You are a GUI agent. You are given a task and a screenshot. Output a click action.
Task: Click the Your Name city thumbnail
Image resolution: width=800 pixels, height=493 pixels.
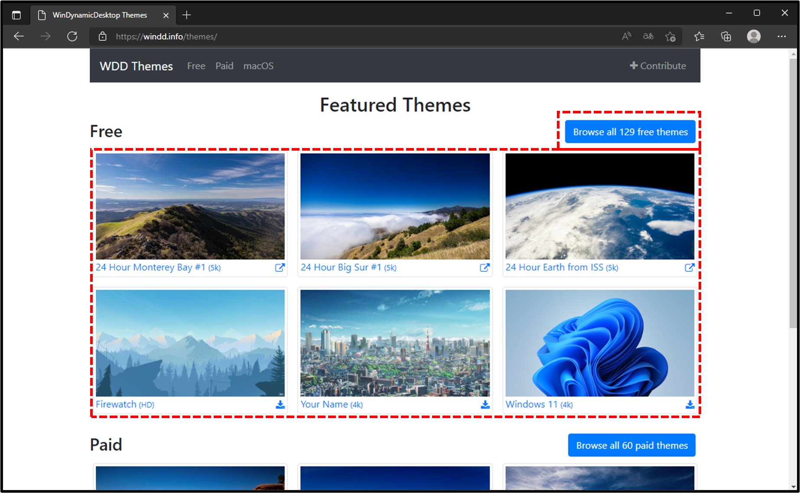coord(395,343)
